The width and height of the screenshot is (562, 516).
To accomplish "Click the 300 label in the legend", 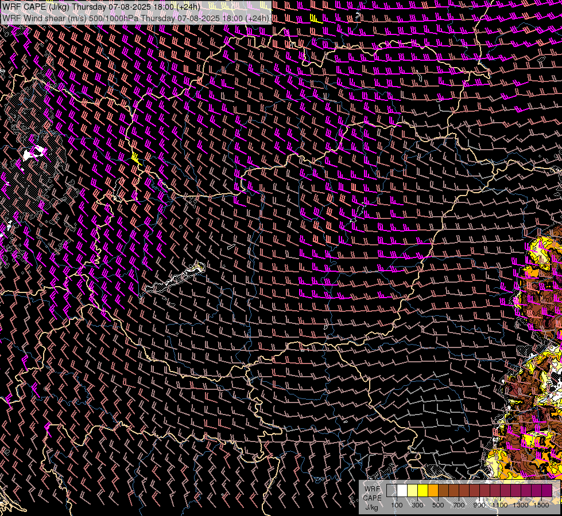I will coord(417,505).
